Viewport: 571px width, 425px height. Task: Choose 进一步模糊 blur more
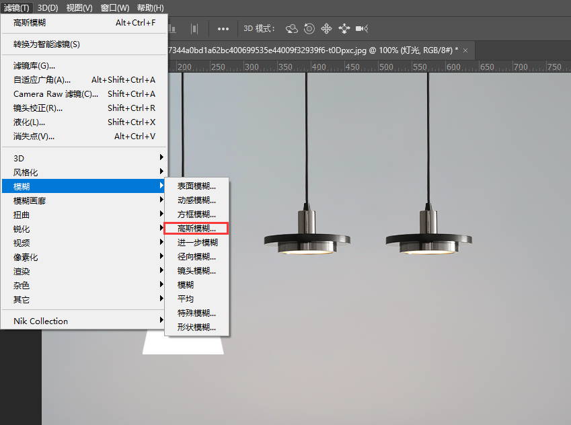tap(196, 243)
